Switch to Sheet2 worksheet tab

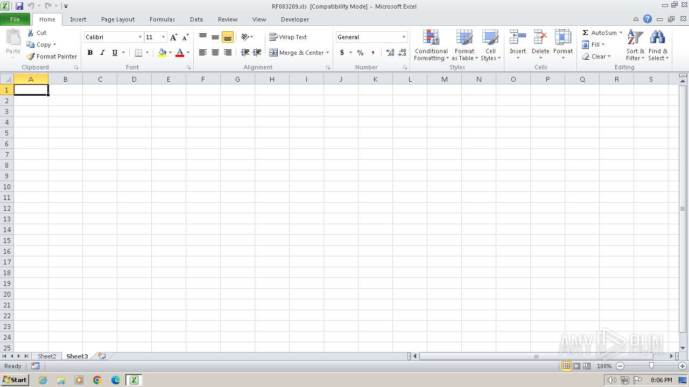[47, 356]
